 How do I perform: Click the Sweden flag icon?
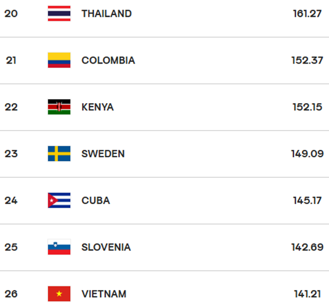[59, 154]
